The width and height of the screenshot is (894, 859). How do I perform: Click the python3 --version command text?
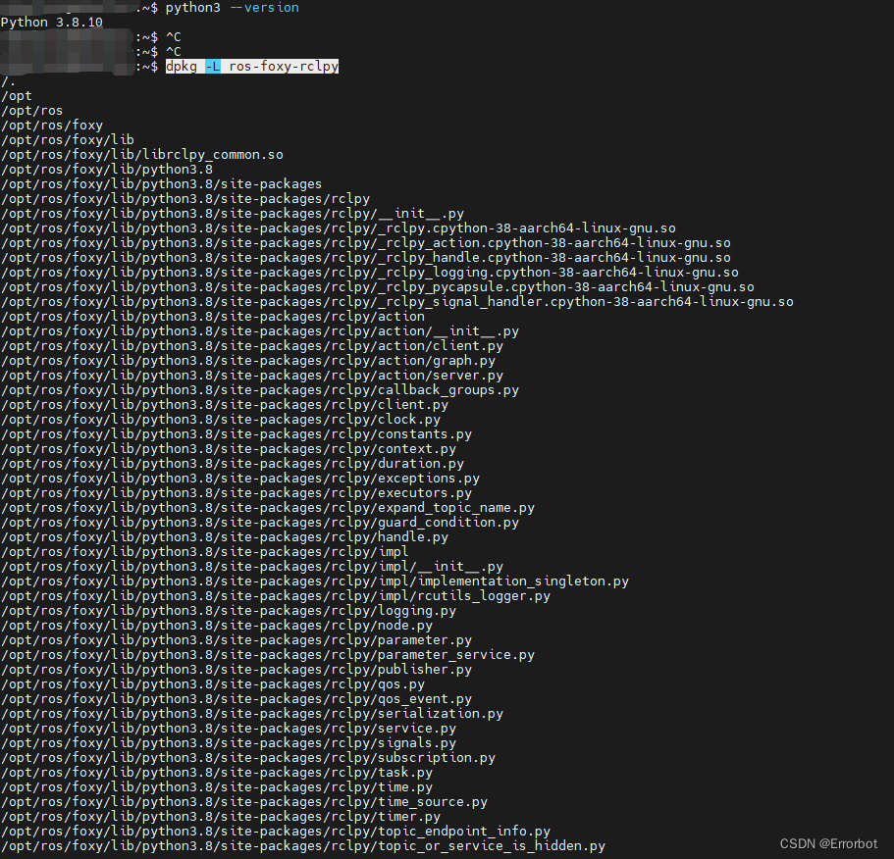[x=234, y=8]
